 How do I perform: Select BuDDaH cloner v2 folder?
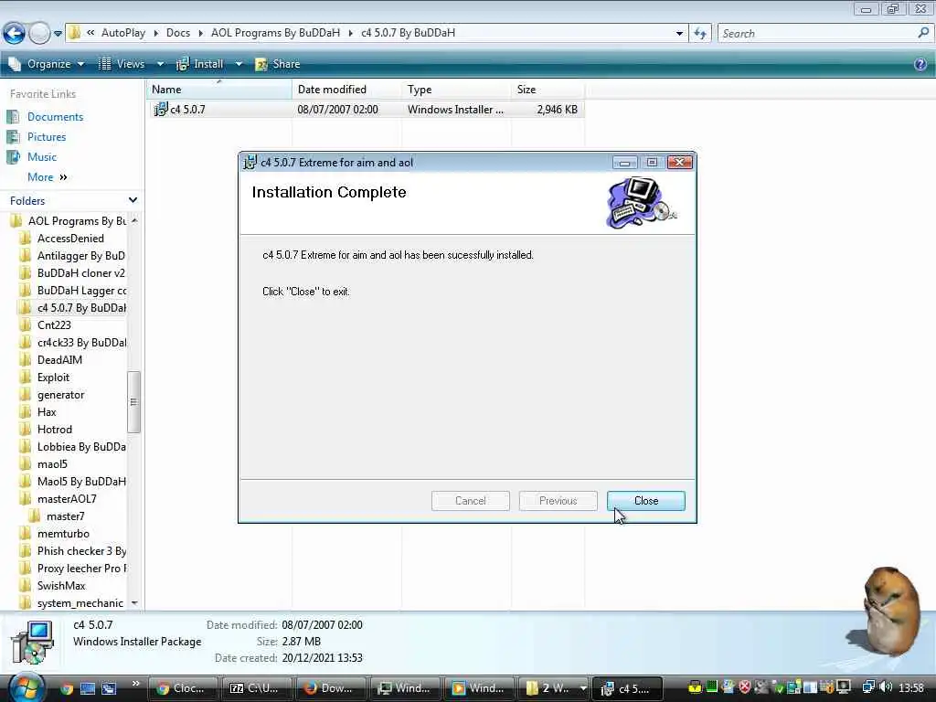[80, 272]
